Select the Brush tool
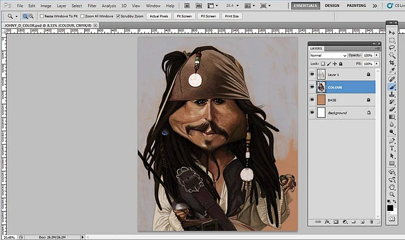Viewport: 405px width, 240px height. pos(392,87)
